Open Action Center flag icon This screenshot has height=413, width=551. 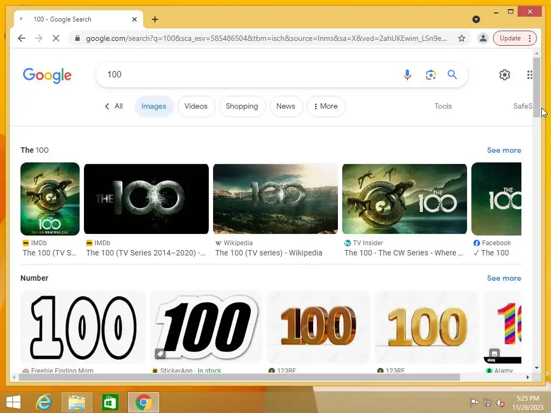474,402
